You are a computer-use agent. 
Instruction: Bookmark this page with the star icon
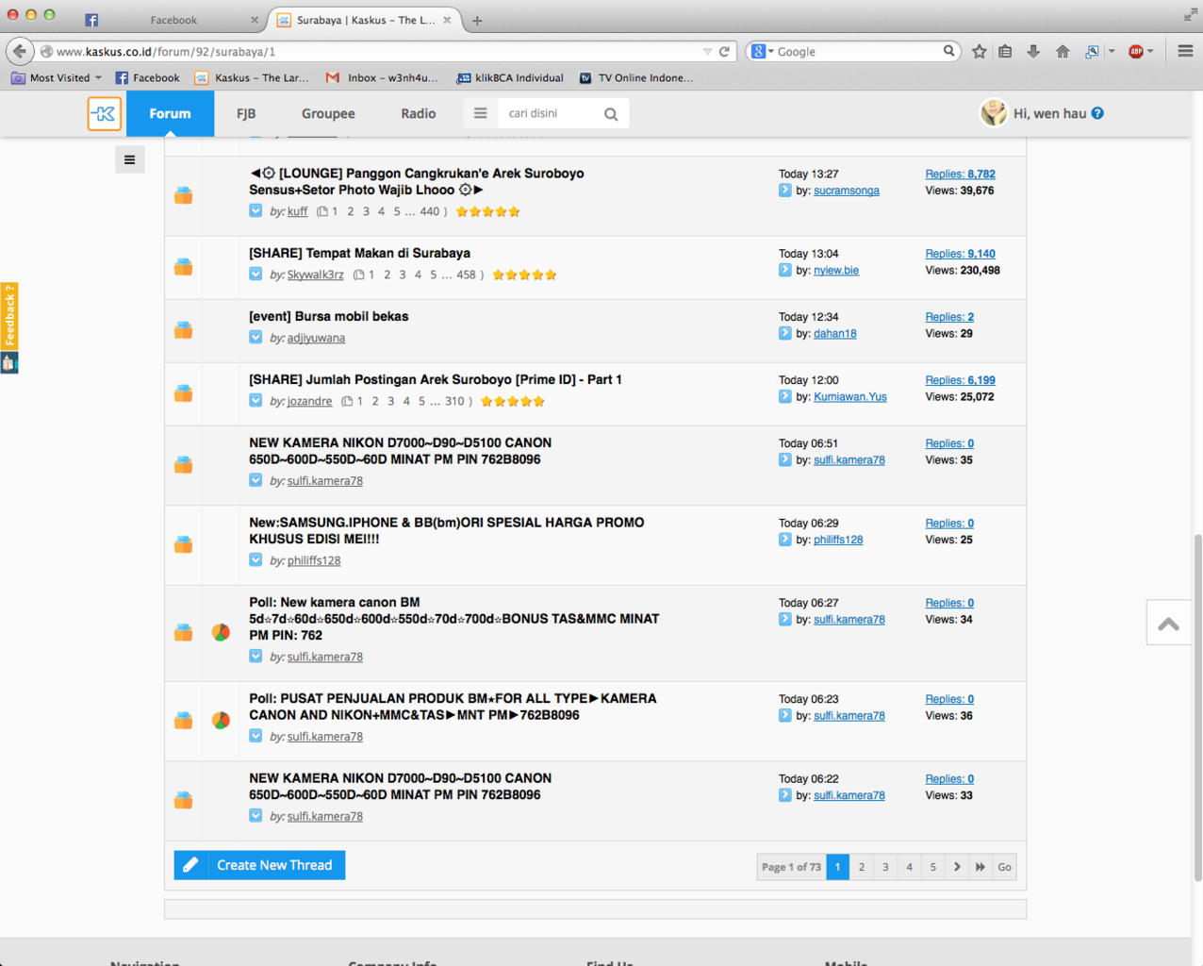pyautogui.click(x=980, y=52)
